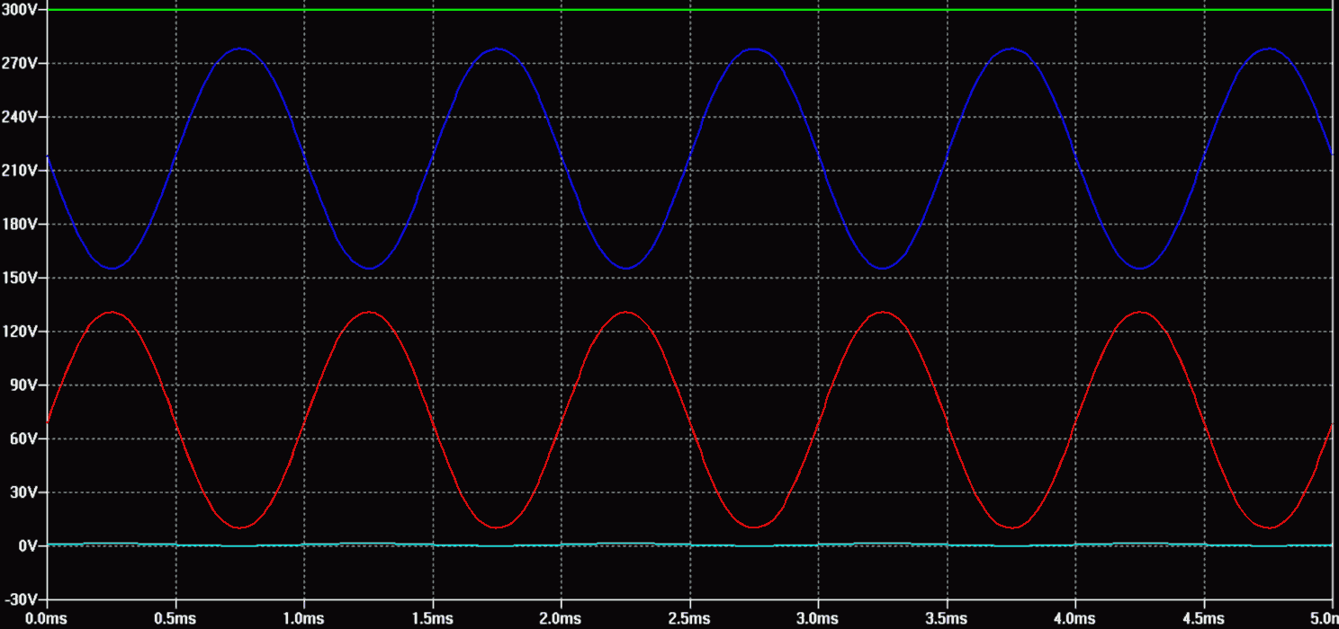Click the 0.5ms time axis label

click(175, 619)
